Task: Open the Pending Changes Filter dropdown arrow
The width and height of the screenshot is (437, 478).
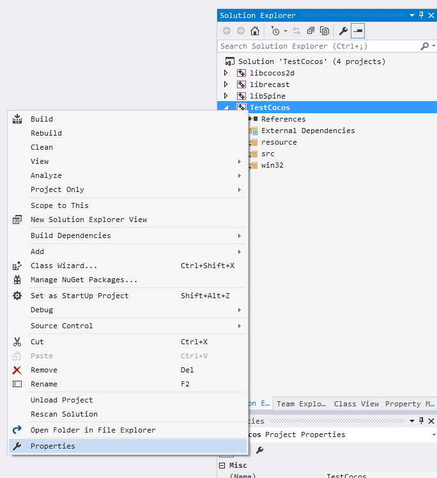Action: pos(286,31)
